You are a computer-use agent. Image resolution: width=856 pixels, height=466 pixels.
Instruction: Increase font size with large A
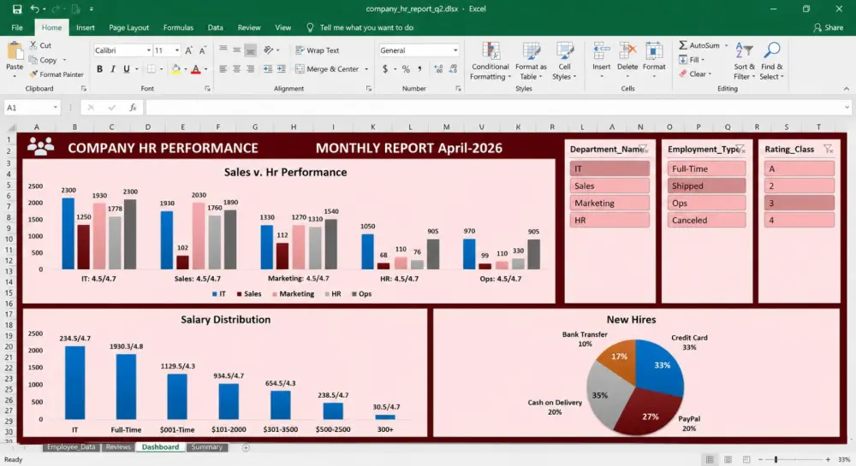[x=188, y=50]
